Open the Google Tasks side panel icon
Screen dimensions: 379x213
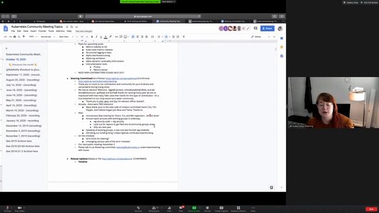[282, 56]
